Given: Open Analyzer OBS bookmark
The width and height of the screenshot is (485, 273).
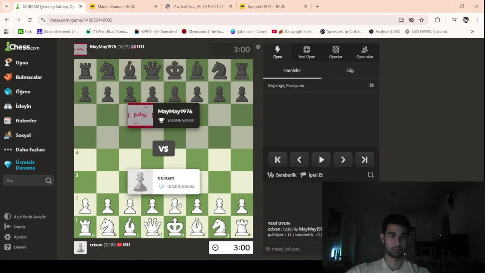Looking at the screenshot, I should tap(384, 31).
